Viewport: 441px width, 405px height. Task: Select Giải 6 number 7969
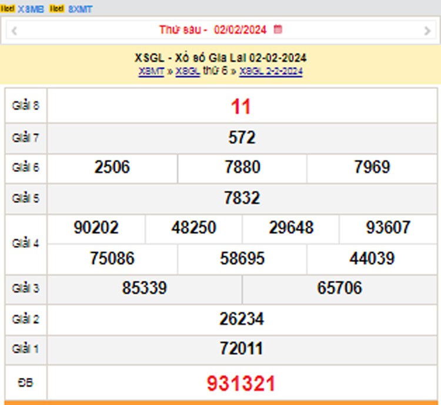[x=372, y=167]
